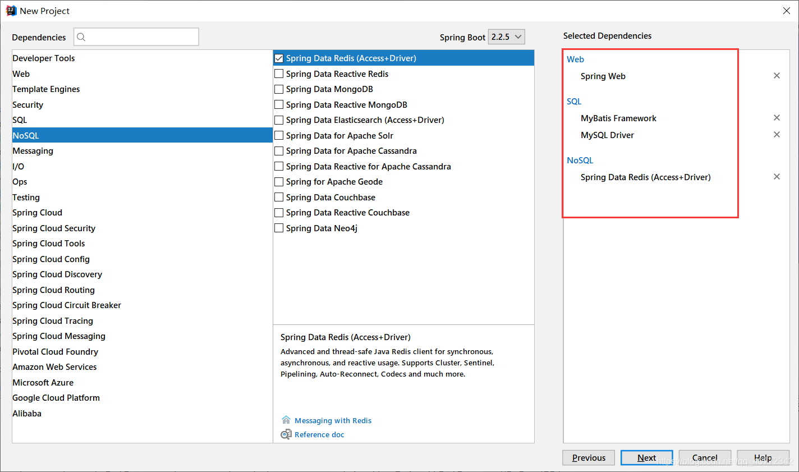
Task: Open the Testing category
Action: [143, 197]
